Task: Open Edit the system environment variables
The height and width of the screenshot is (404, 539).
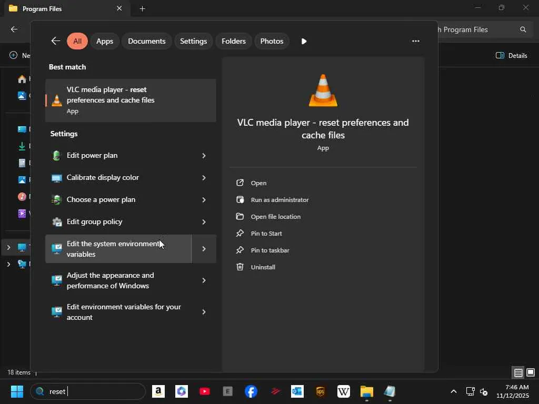Action: tap(118, 249)
